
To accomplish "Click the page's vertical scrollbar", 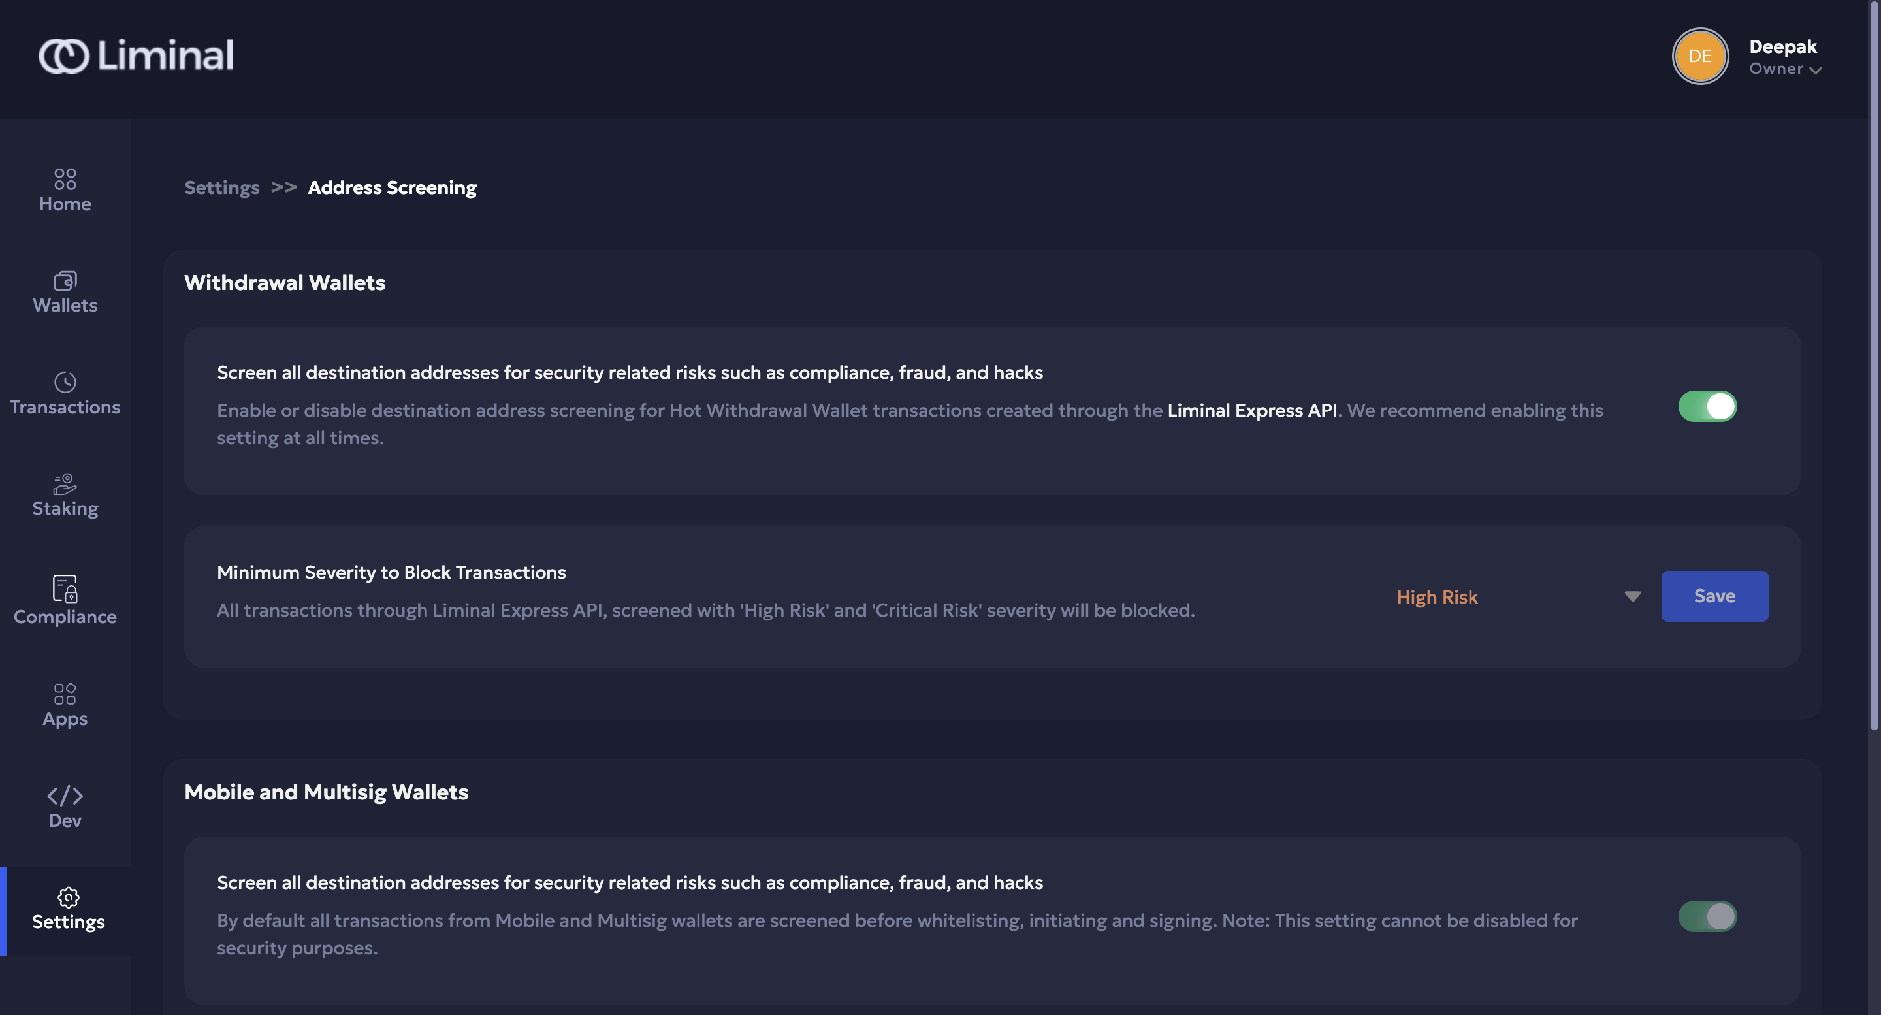I will [x=1874, y=365].
